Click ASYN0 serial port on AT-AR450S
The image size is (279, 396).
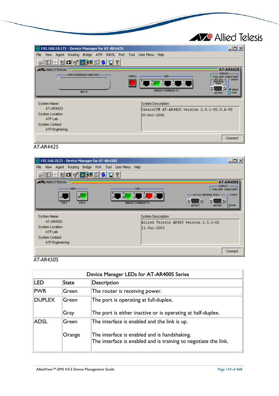(217, 201)
